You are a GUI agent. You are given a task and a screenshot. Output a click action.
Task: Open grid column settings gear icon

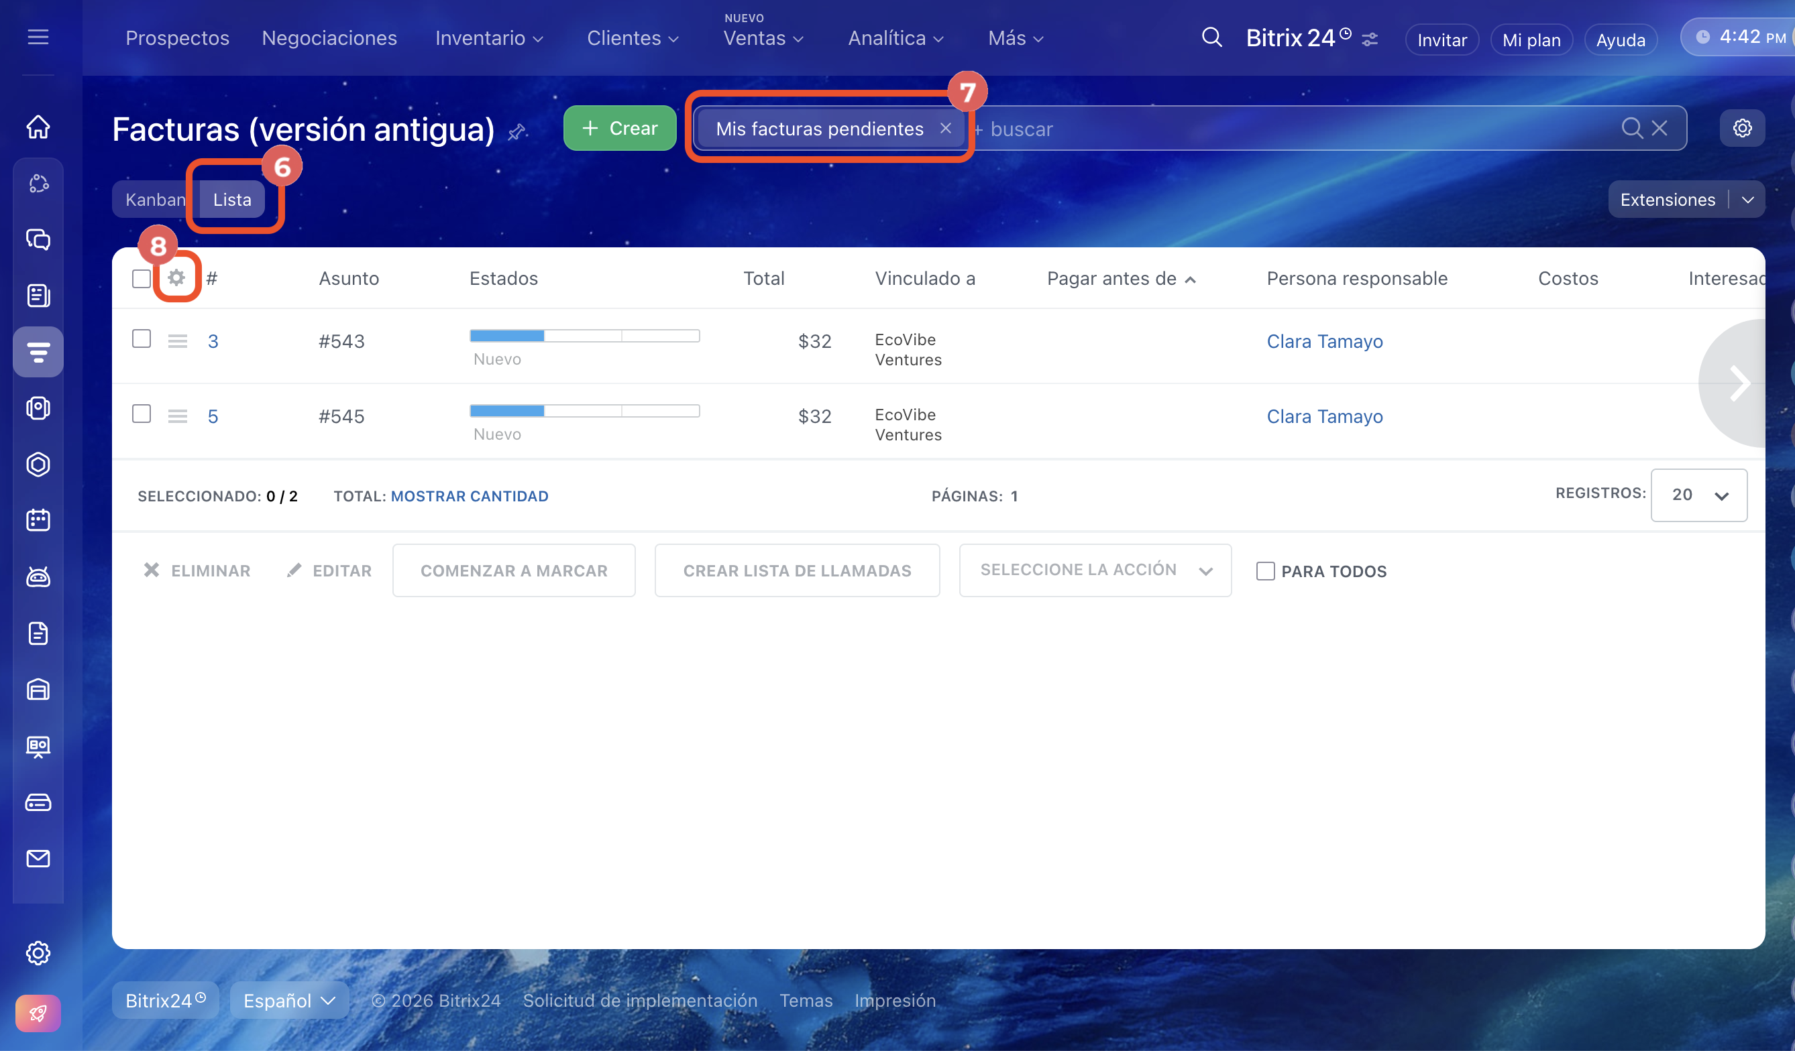pos(176,277)
